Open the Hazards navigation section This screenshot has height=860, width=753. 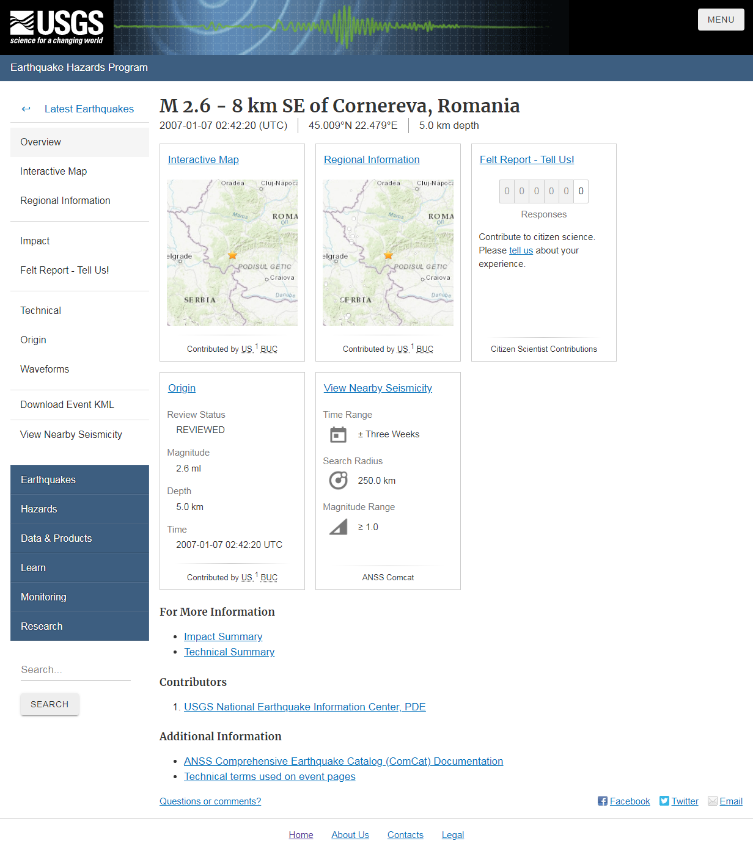point(79,509)
